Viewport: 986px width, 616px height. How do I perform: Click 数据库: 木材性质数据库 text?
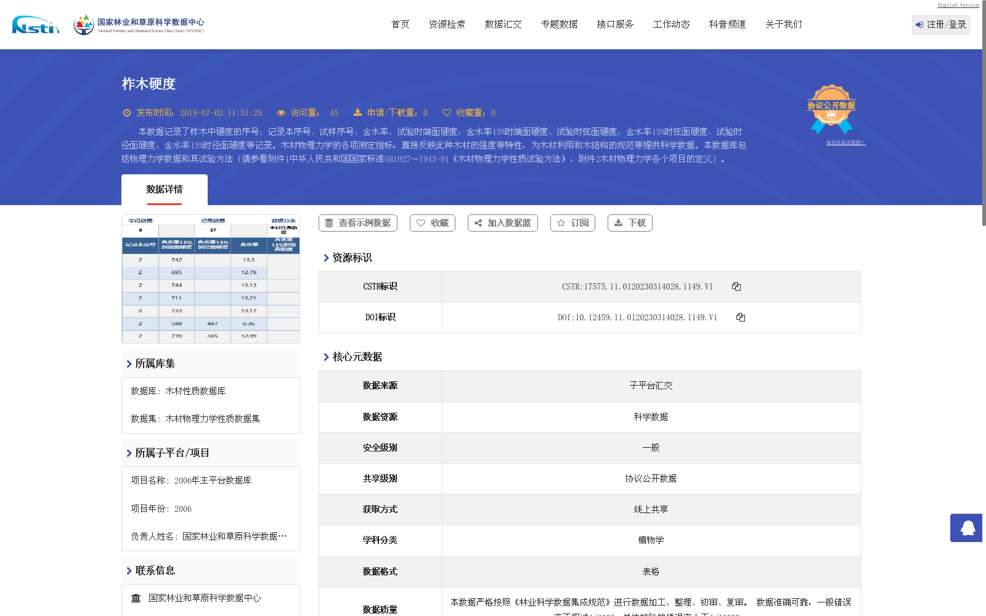pos(178,391)
